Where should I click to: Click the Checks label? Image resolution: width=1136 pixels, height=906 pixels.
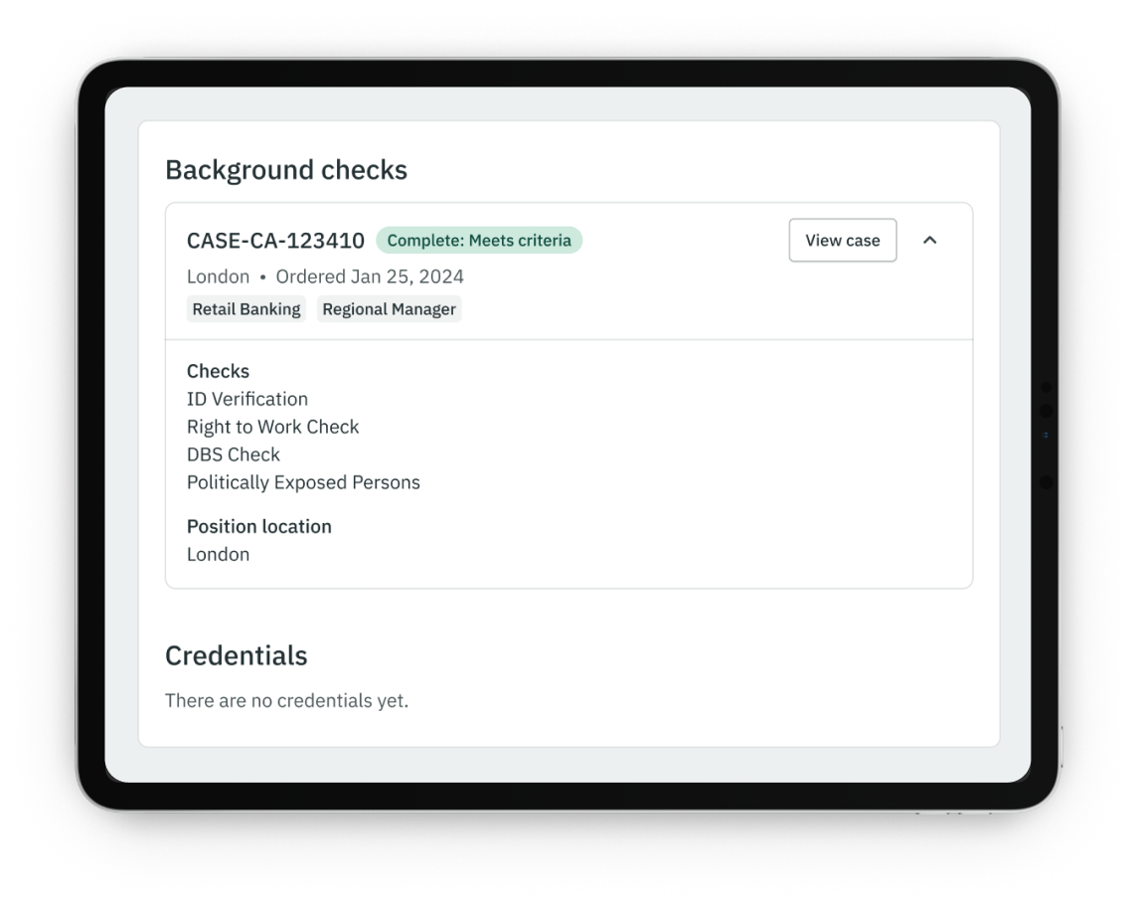[x=218, y=371]
